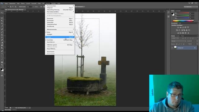Click the Ps application logo

pos(2,3)
